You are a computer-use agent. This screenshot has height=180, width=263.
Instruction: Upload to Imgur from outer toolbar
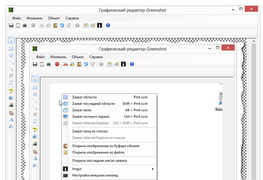point(100,25)
